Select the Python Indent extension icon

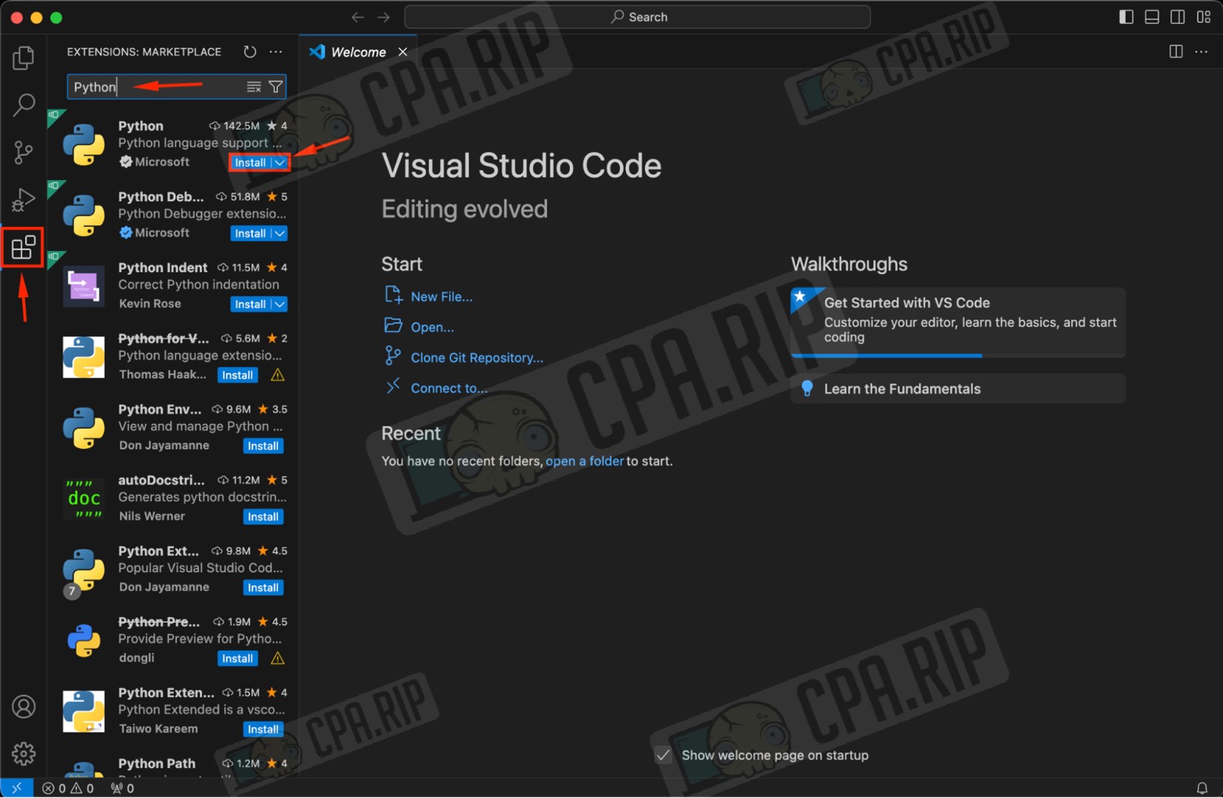(x=84, y=285)
